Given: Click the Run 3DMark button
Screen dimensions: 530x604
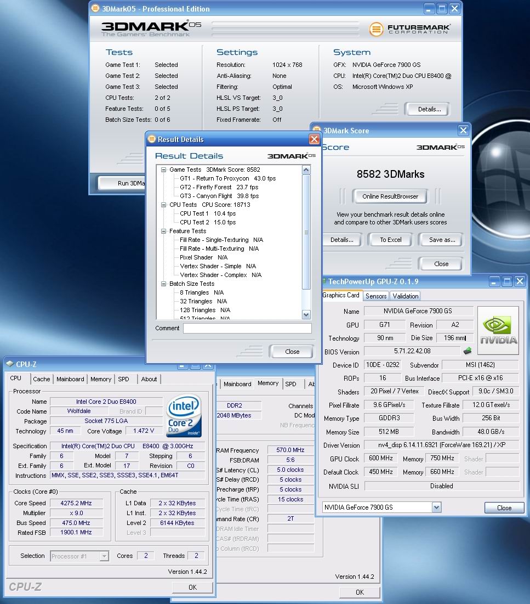Looking at the screenshot, I should pyautogui.click(x=122, y=183).
